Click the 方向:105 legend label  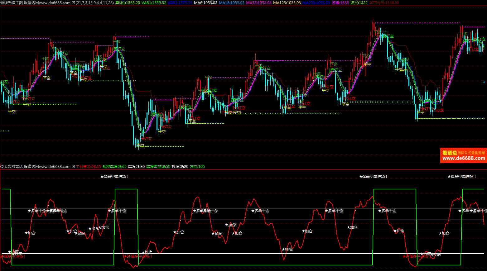(197, 167)
